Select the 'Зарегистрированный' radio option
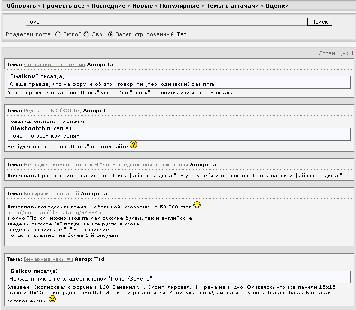This screenshot has width=356, height=310. [110, 34]
